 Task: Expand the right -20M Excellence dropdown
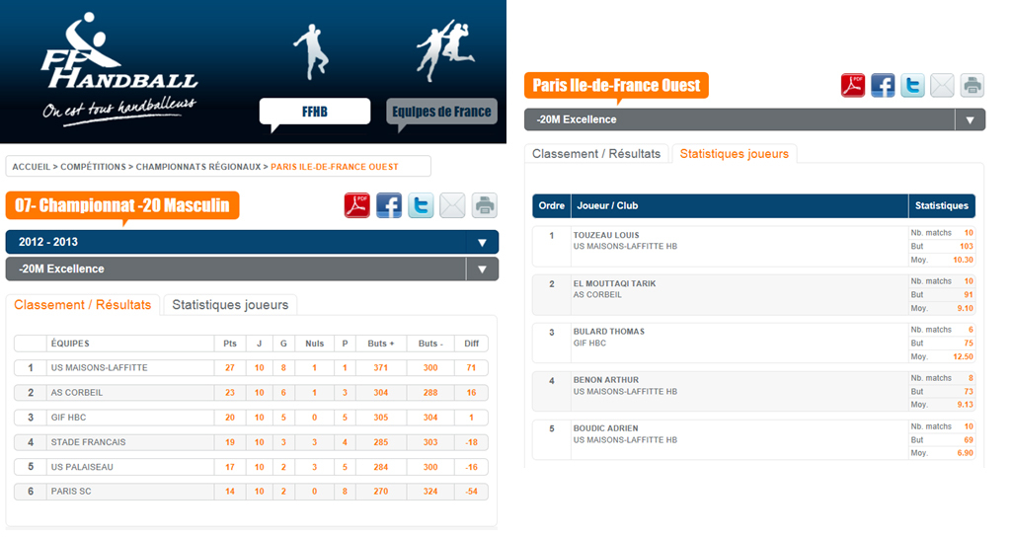pyautogui.click(x=970, y=120)
